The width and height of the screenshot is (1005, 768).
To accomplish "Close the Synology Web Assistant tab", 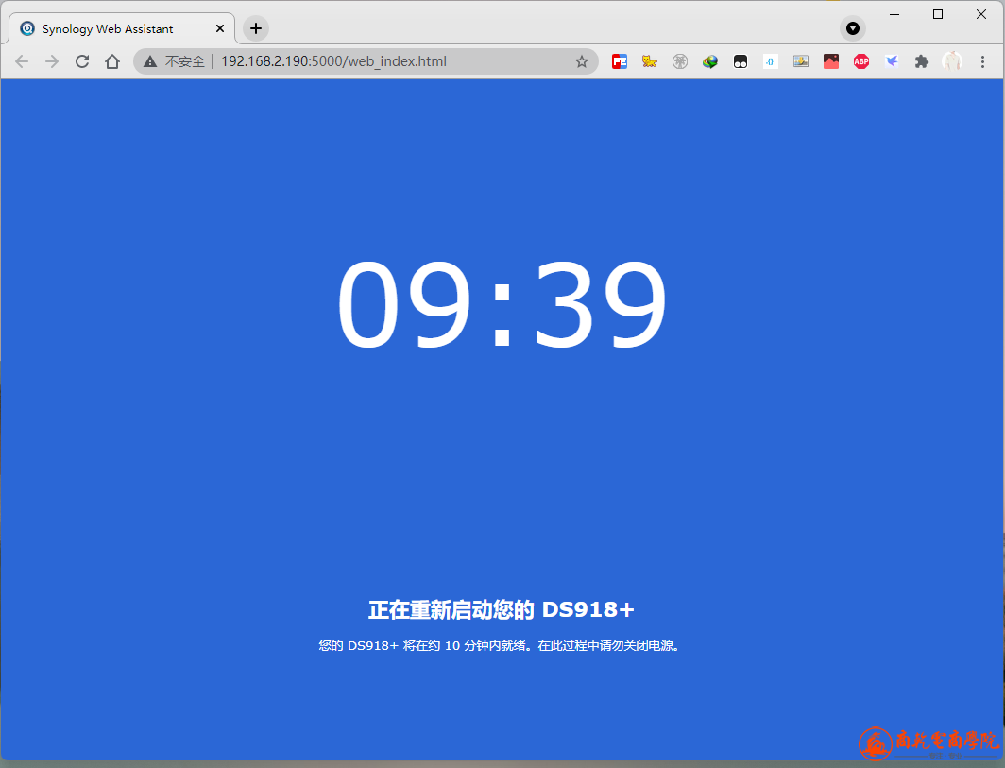I will tap(220, 29).
